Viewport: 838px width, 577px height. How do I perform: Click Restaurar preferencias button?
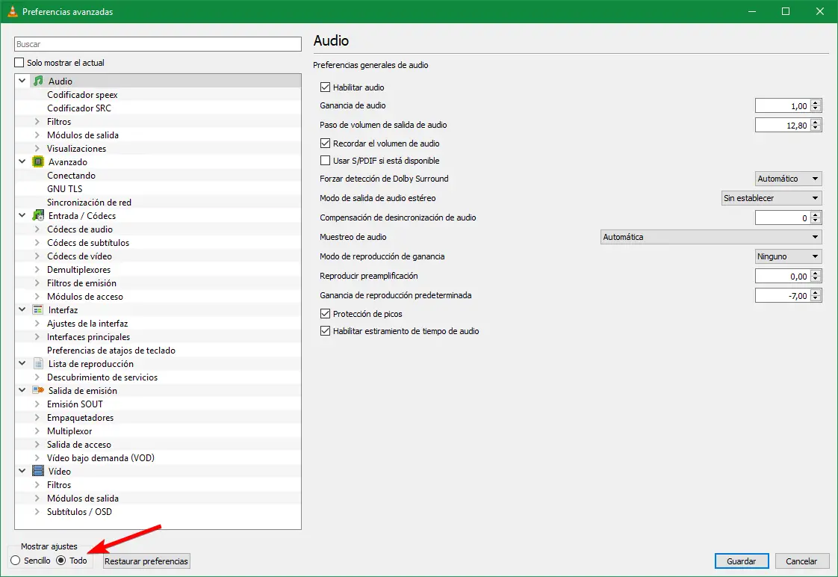pyautogui.click(x=146, y=561)
